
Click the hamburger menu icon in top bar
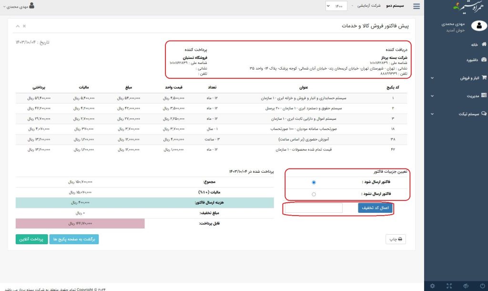pos(417,7)
